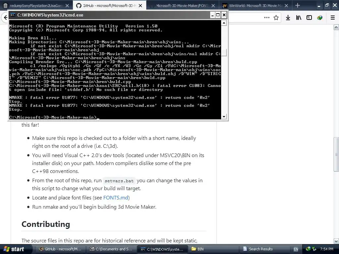Click the browser page scrollbar up arrow
This screenshot has height=254, width=339.
point(336,27)
